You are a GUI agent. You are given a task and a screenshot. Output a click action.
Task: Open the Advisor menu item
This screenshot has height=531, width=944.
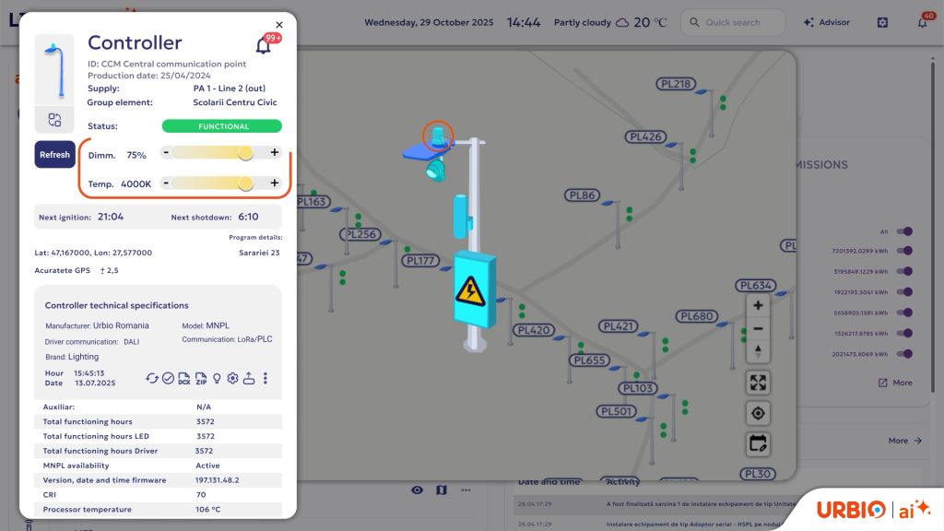(x=827, y=22)
